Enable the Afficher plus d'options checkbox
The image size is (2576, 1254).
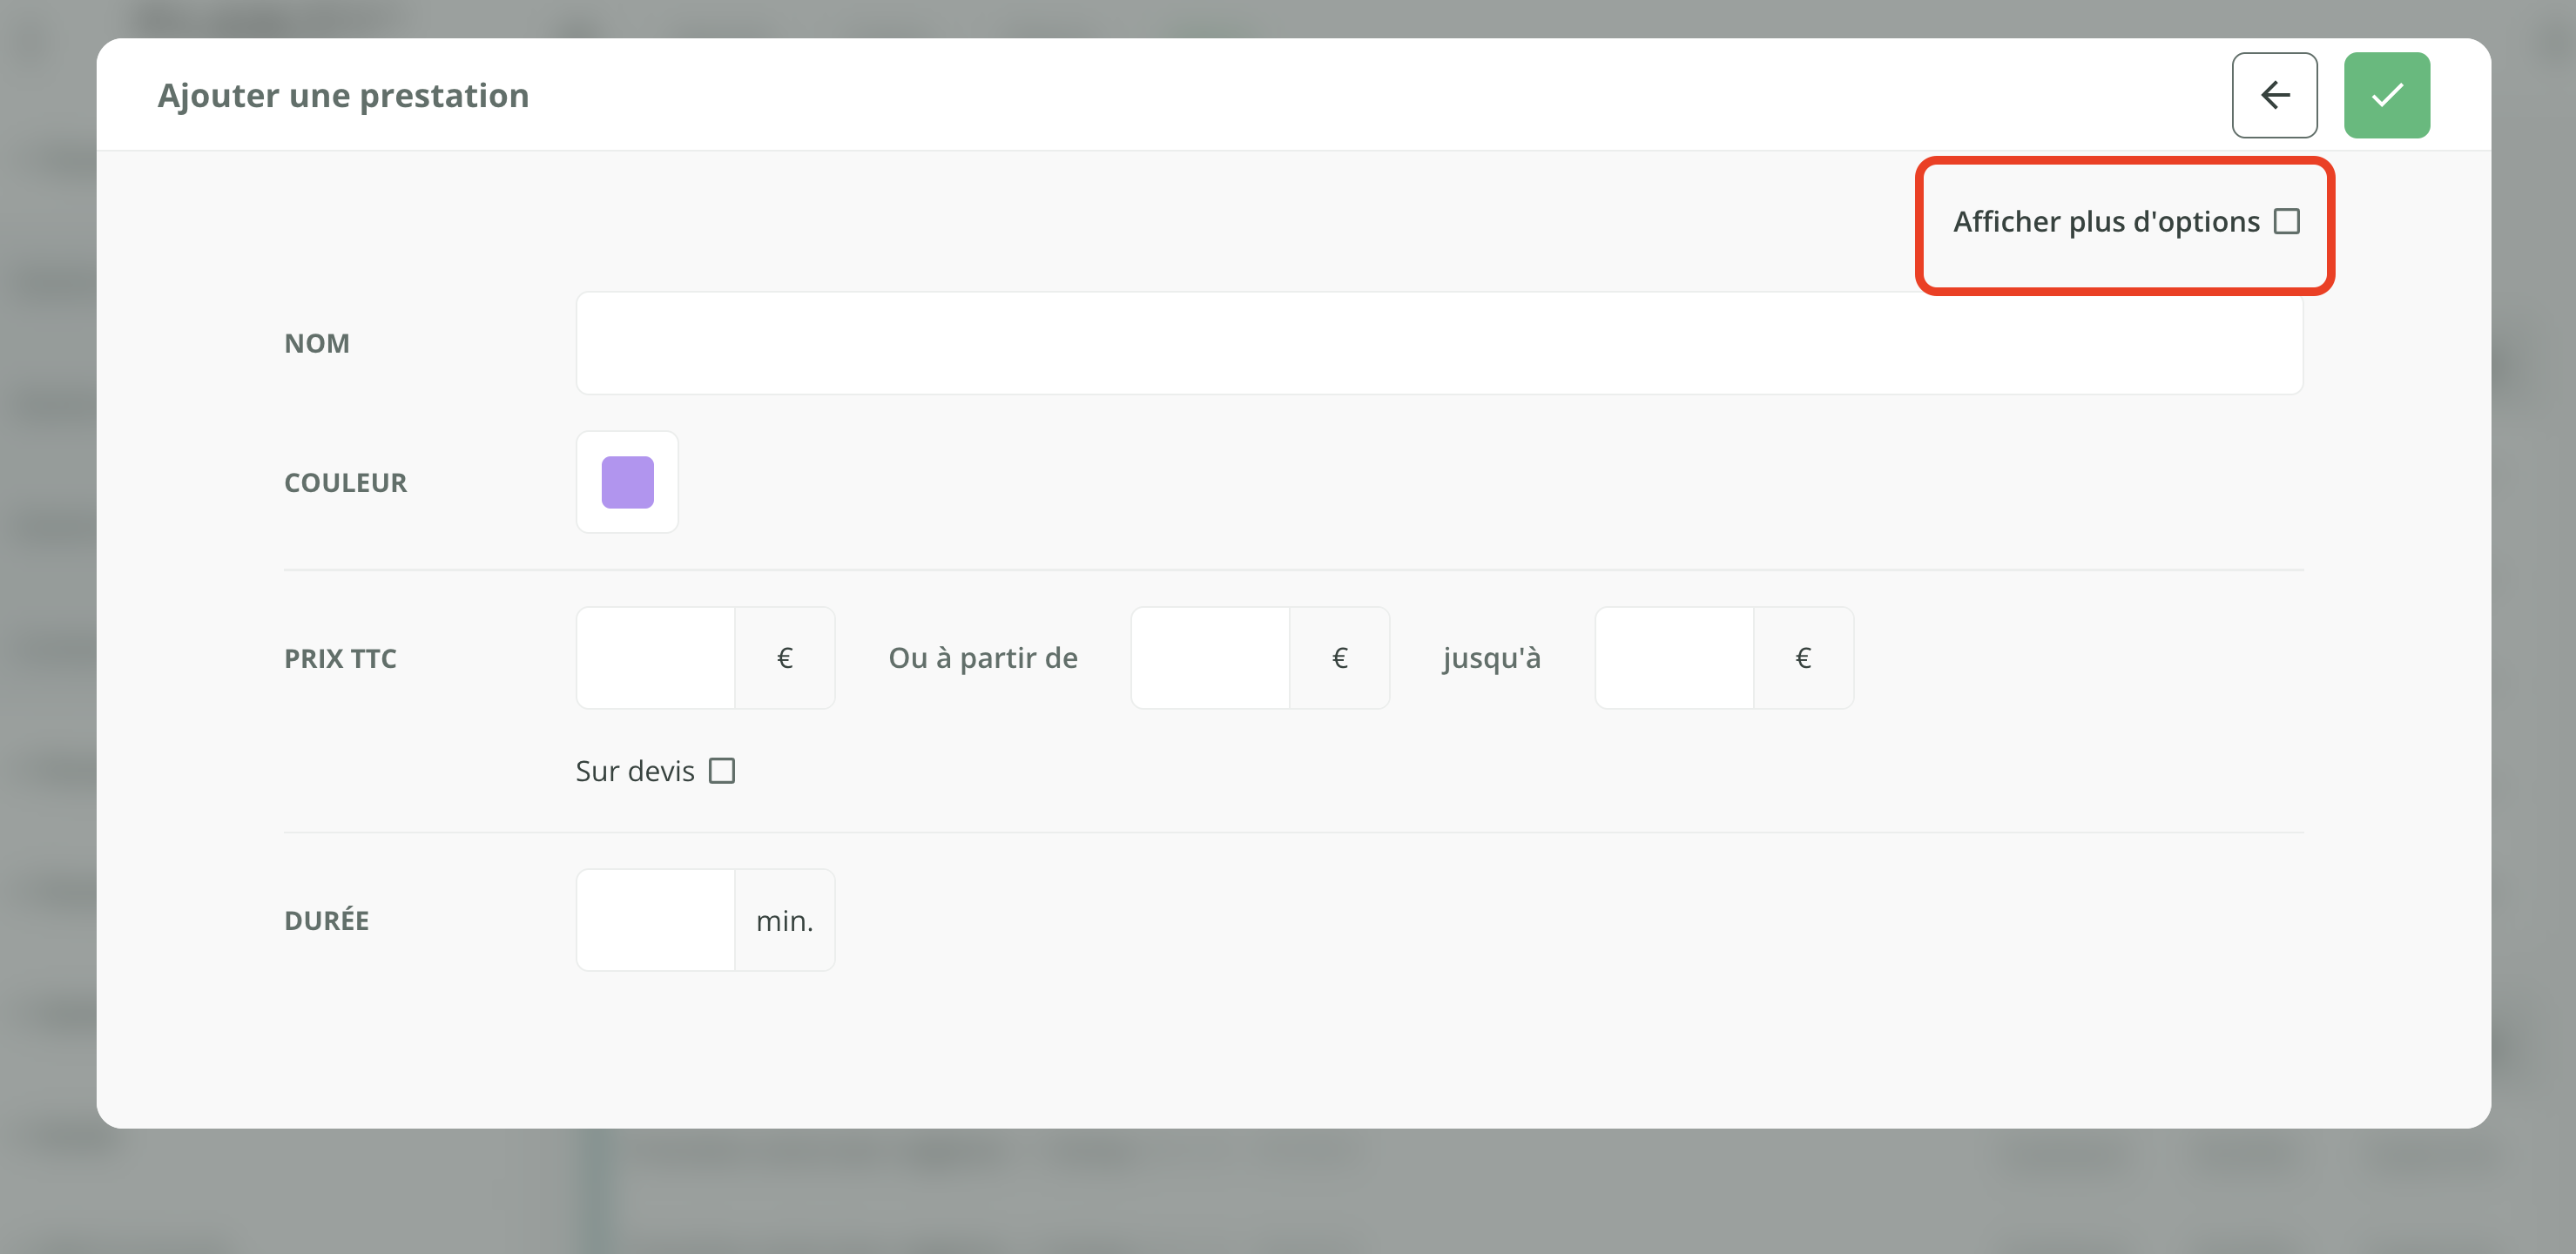(x=2286, y=221)
